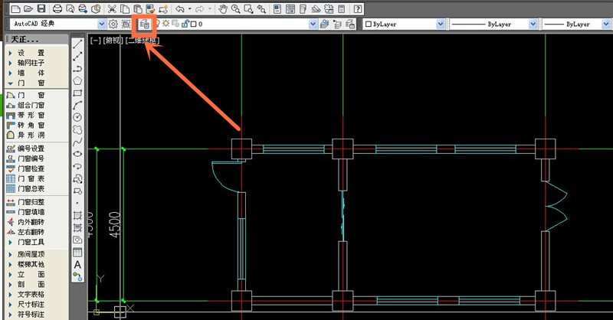Image resolution: width=613 pixels, height=320 pixels.
Task: Click the Redo arrow icon
Action: click(x=199, y=8)
